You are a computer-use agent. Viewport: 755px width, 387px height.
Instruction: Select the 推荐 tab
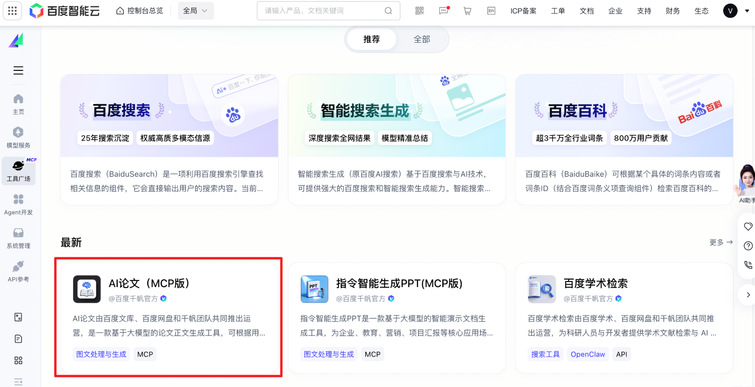[x=371, y=39]
